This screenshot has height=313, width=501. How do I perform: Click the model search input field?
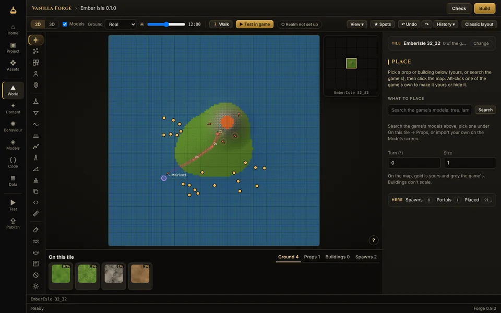coord(430,110)
